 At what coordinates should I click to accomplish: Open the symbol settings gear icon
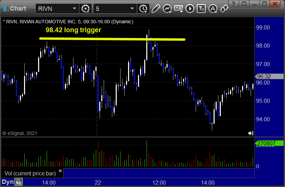pos(85,9)
